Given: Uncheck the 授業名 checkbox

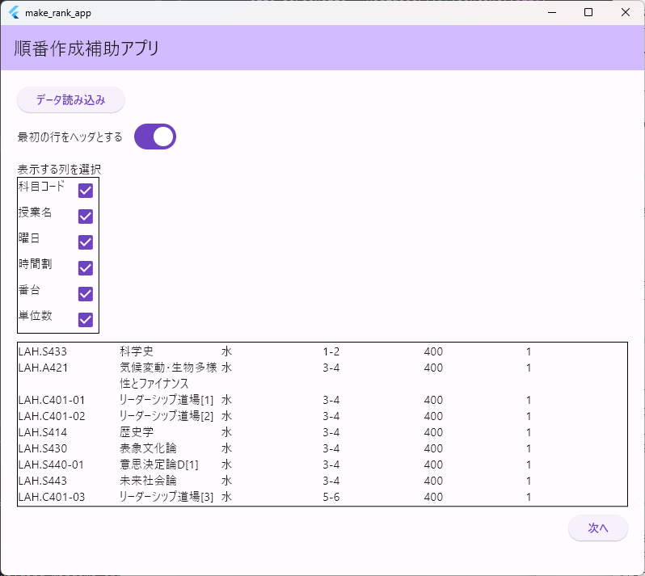Looking at the screenshot, I should point(86,217).
